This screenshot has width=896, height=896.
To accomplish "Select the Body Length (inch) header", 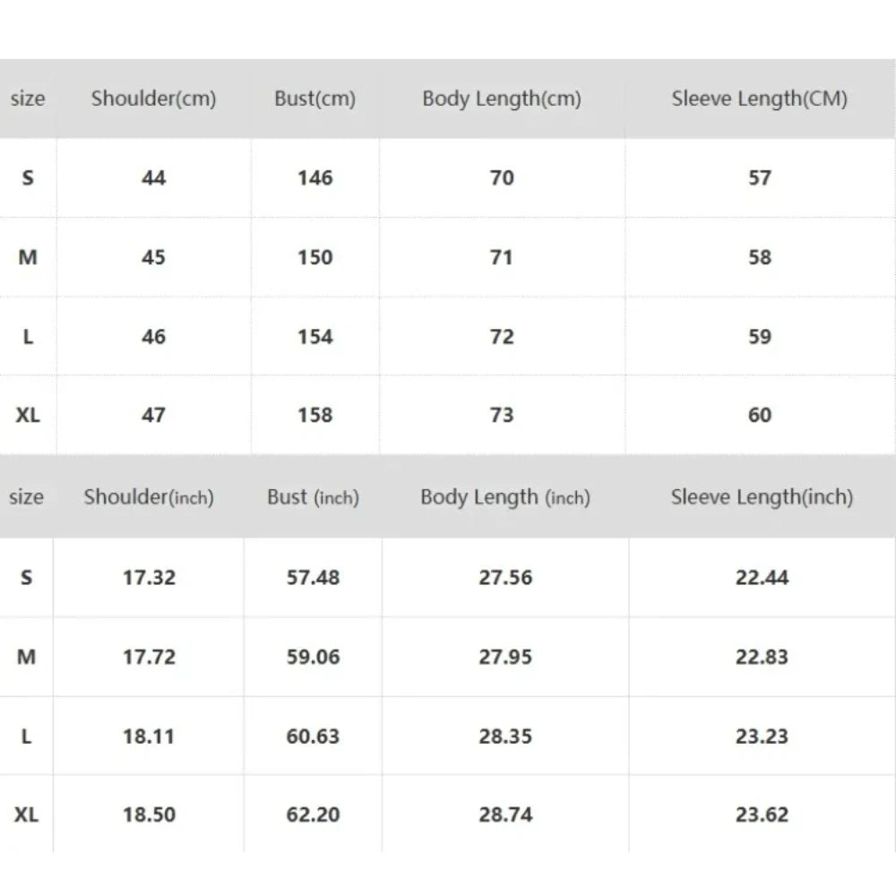I will coord(505,497).
